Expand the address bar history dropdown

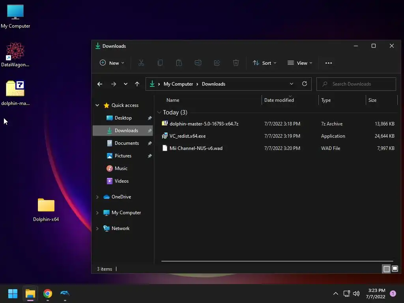(x=292, y=84)
